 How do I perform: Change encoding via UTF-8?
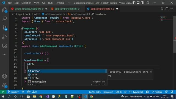[x=119, y=92]
